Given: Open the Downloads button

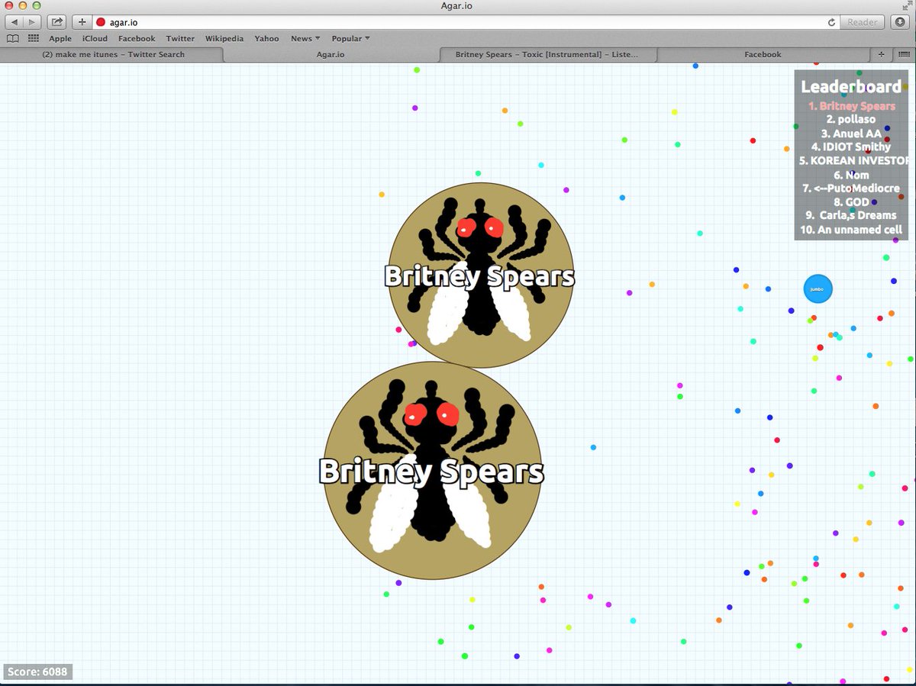Looking at the screenshot, I should tap(900, 22).
